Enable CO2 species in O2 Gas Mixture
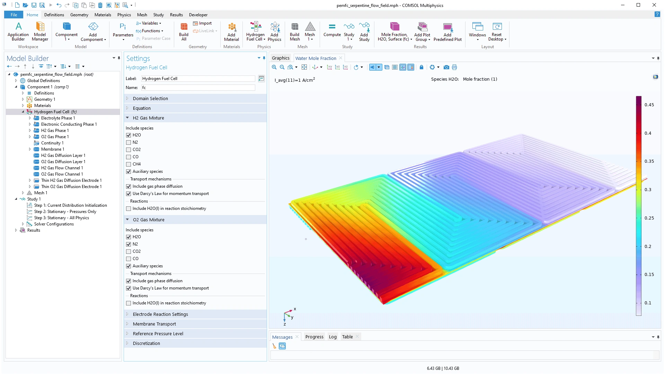The image size is (665, 374). coord(128,251)
